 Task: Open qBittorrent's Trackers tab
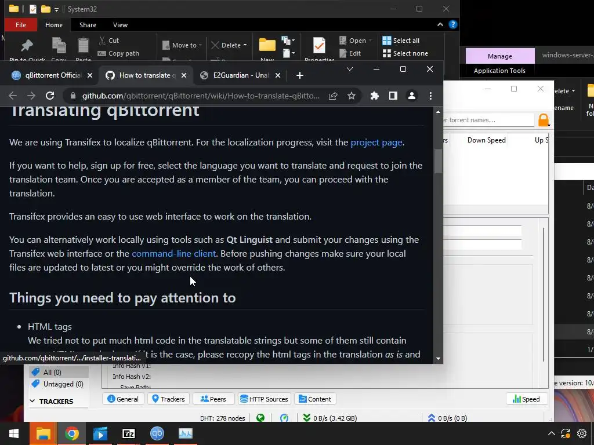click(168, 399)
